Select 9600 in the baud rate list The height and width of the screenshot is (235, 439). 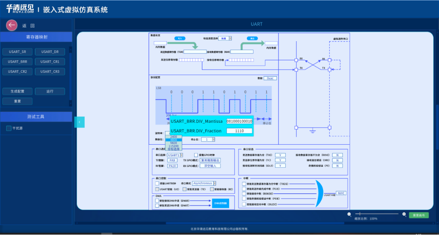pos(174,143)
